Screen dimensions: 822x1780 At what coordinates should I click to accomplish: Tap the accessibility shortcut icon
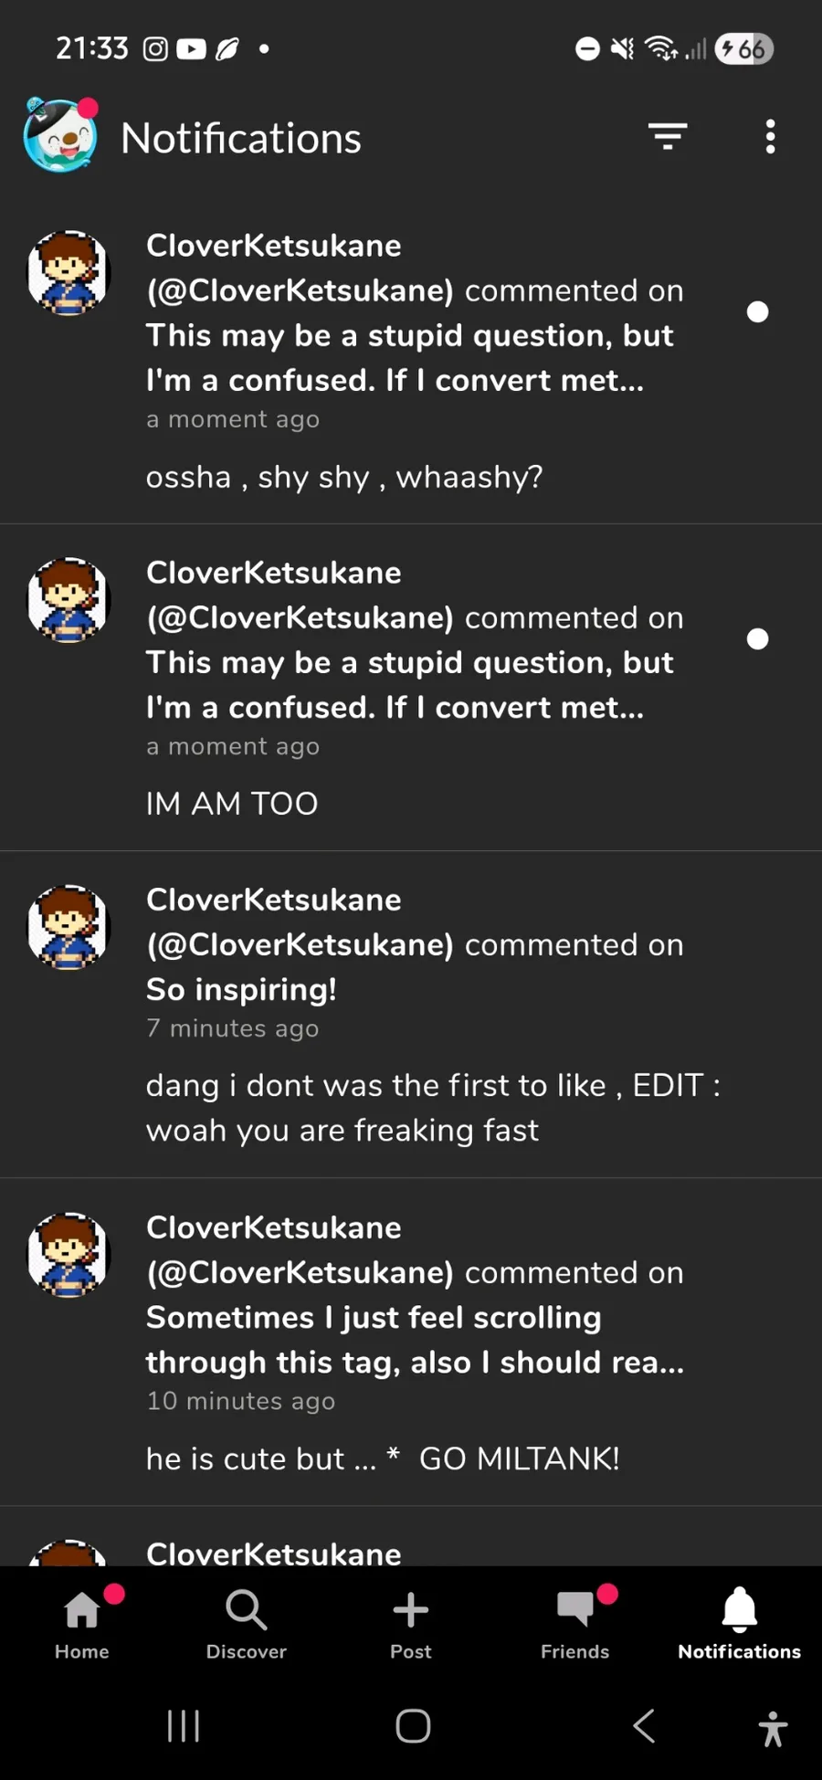coord(773,1728)
